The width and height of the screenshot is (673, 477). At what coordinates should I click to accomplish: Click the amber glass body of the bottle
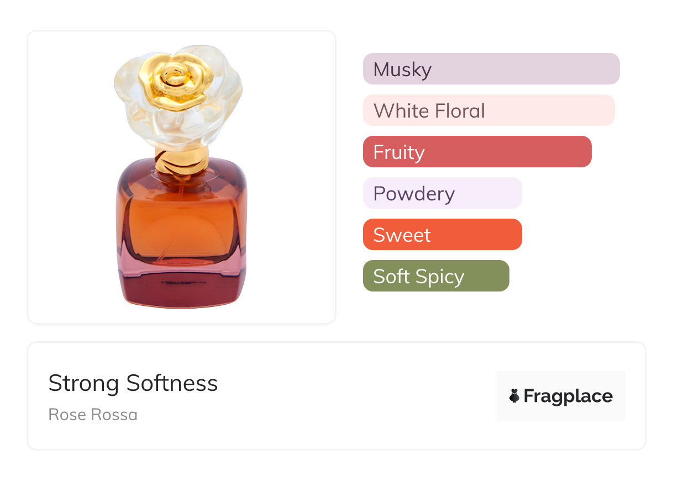tap(181, 221)
